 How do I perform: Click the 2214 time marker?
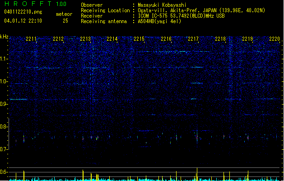(112, 39)
